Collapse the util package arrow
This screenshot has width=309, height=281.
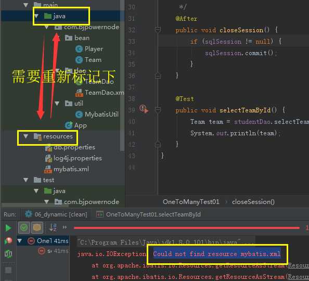[57, 104]
